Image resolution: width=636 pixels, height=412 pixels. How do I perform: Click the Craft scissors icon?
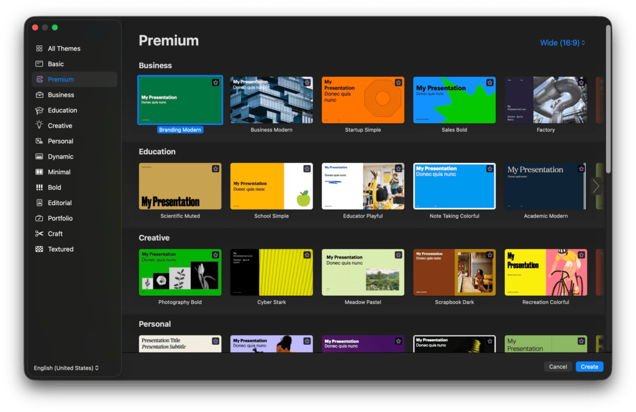39,234
